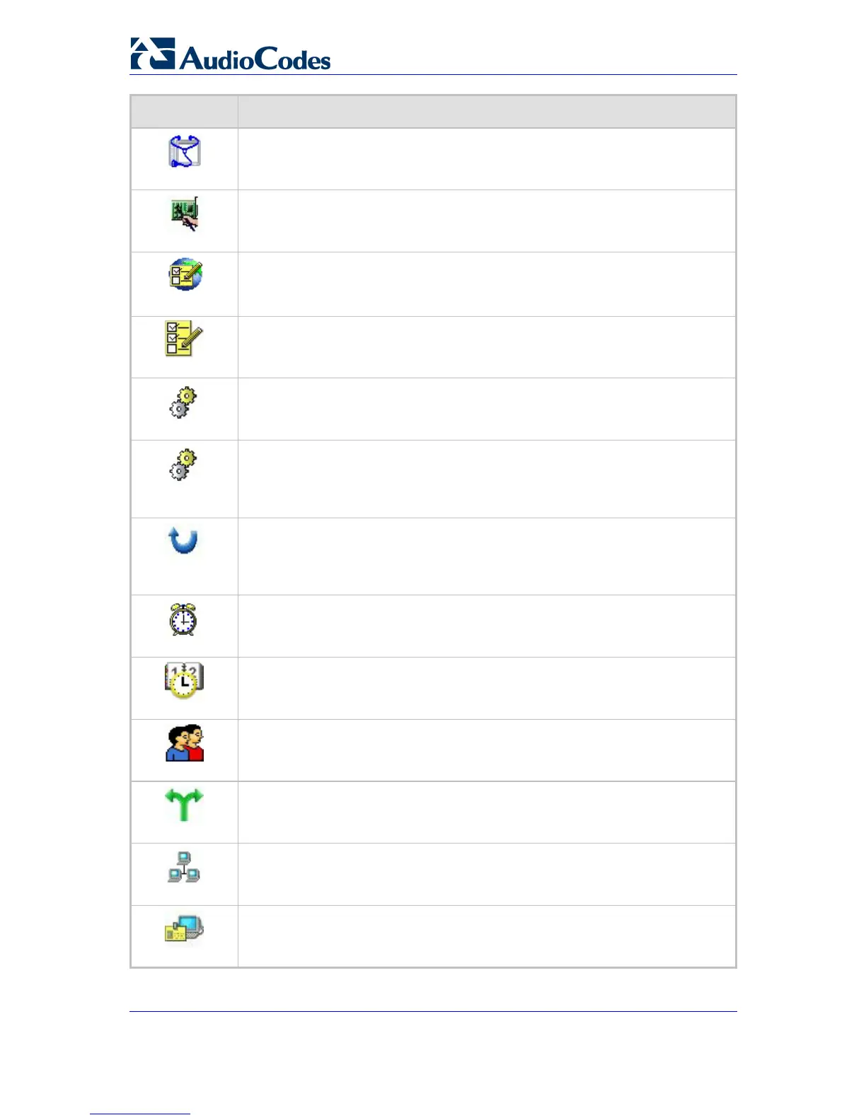Click the AudioCodes logo
Screen dimensions: 866x1120
pos(231,54)
